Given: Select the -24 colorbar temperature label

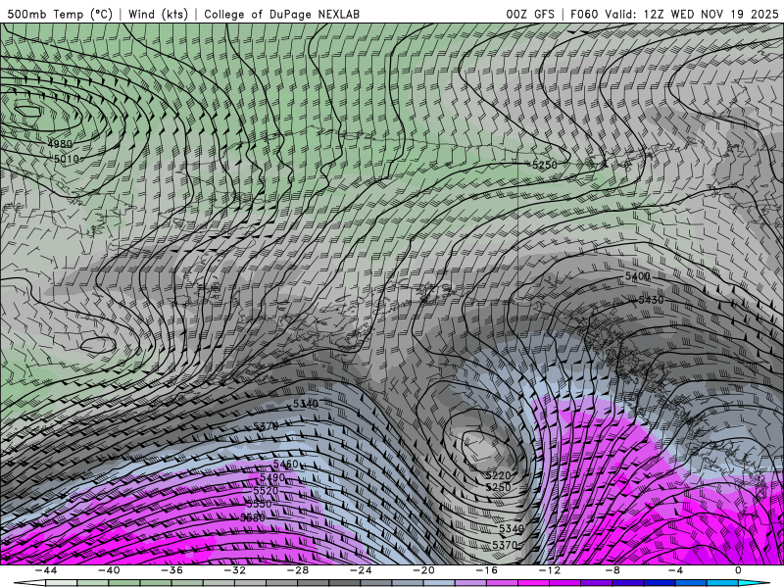Looking at the screenshot, I should tap(361, 570).
